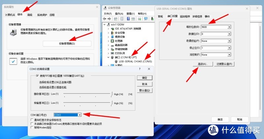
Task: Switch to the 驱动程序 tab
Action: 185,16
